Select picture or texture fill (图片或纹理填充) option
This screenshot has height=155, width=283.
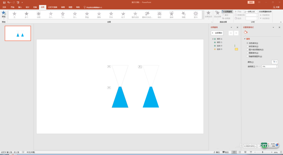pos(247,49)
